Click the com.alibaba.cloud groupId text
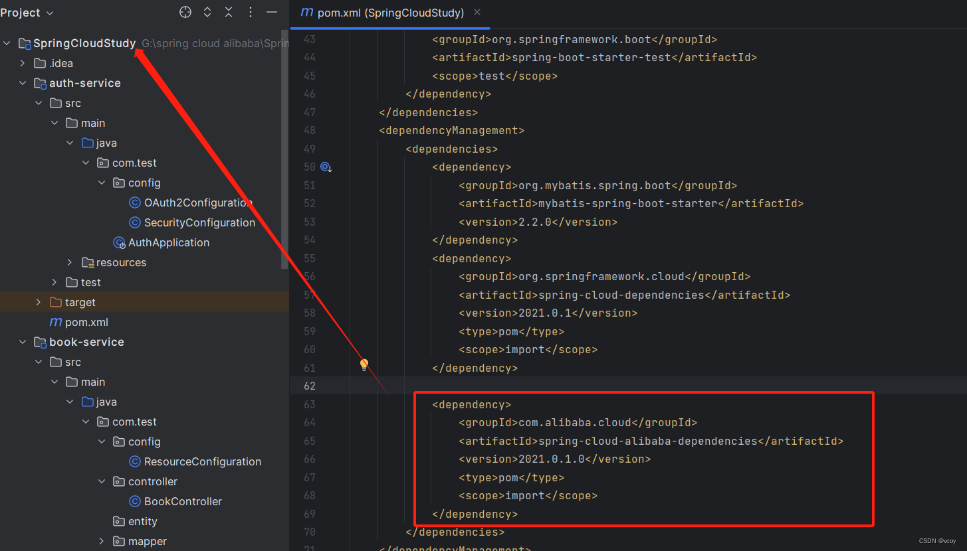Image resolution: width=967 pixels, height=551 pixels. tap(575, 422)
